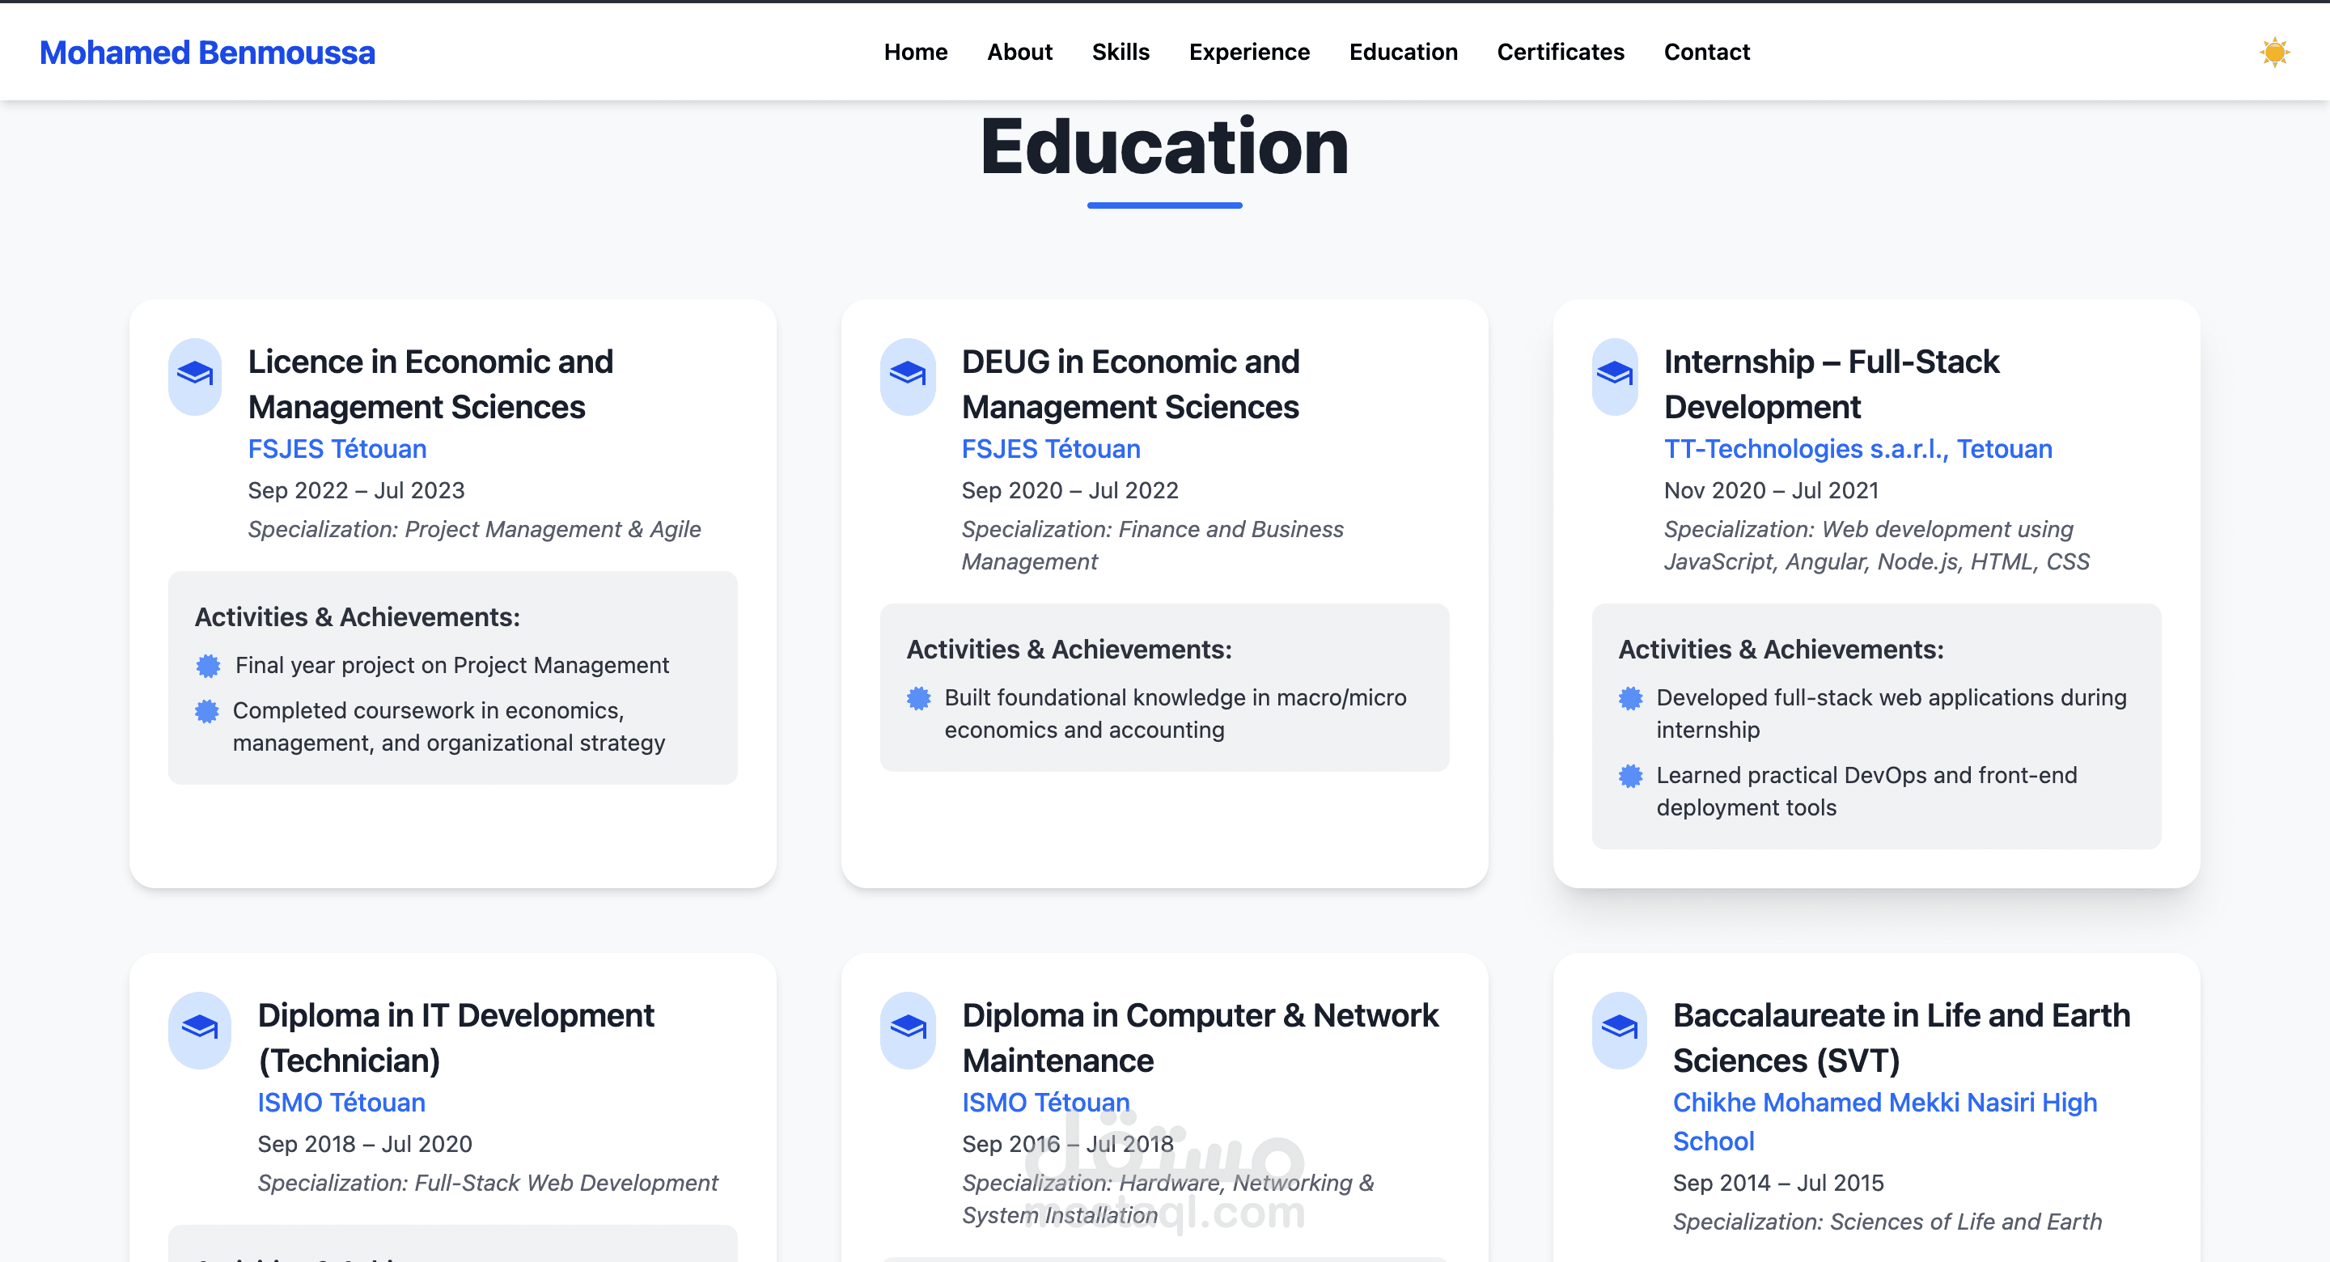This screenshot has height=1262, width=2330.
Task: Click graduation cap icon beside Licence card
Action: 194,375
